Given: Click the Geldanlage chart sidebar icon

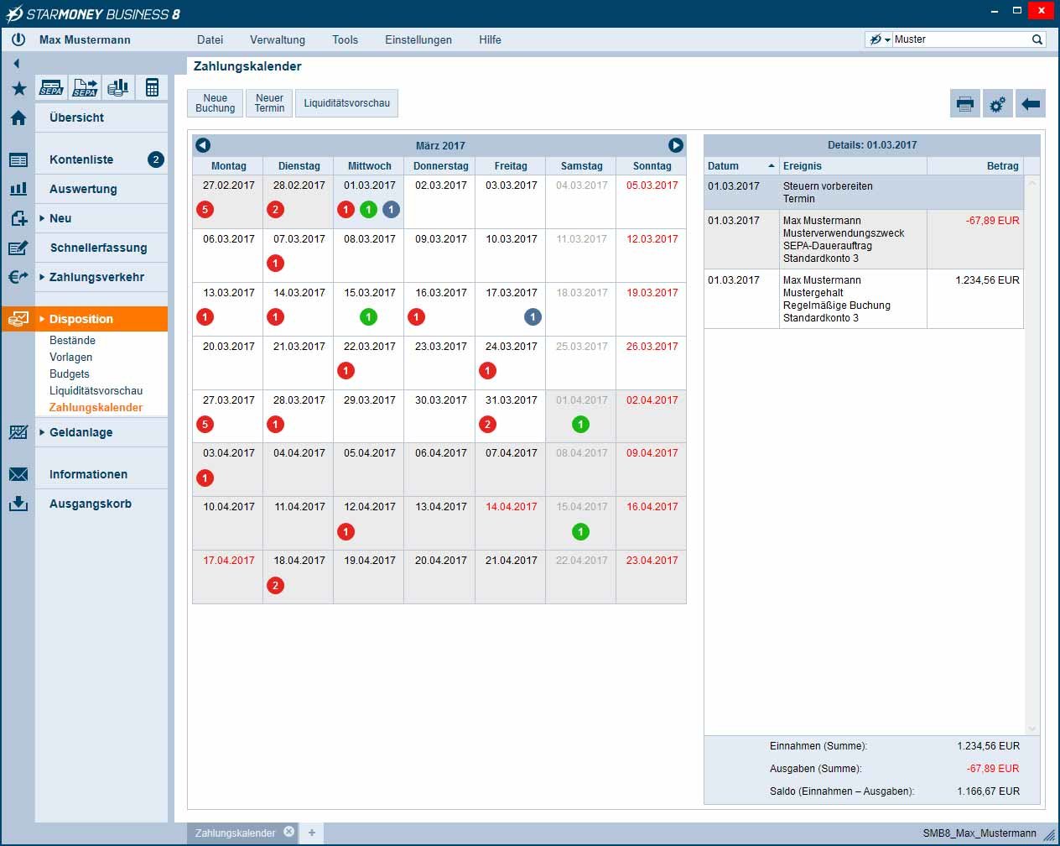Looking at the screenshot, I should pyautogui.click(x=18, y=432).
